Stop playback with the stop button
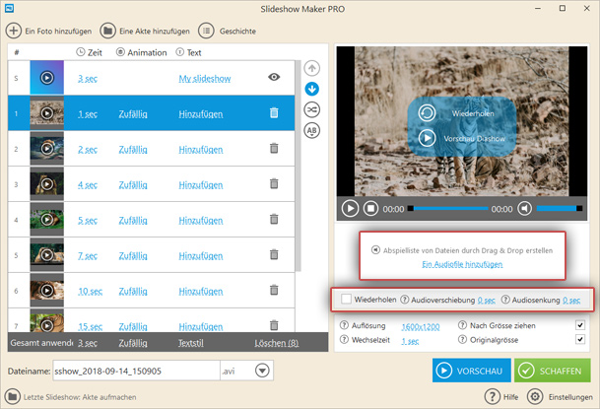Image resolution: width=600 pixels, height=409 pixels. [370, 209]
